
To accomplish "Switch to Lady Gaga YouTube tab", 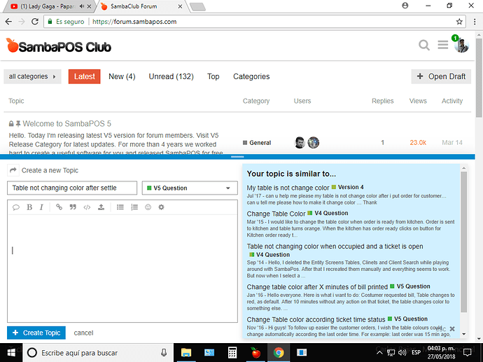I will pyautogui.click(x=46, y=6).
